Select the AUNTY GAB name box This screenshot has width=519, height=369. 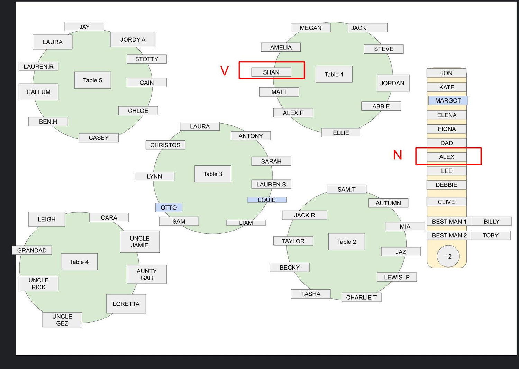[147, 274]
